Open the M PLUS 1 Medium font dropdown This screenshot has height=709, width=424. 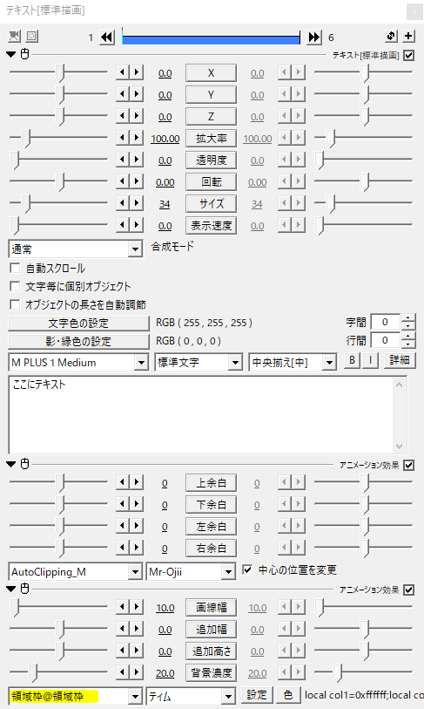78,363
